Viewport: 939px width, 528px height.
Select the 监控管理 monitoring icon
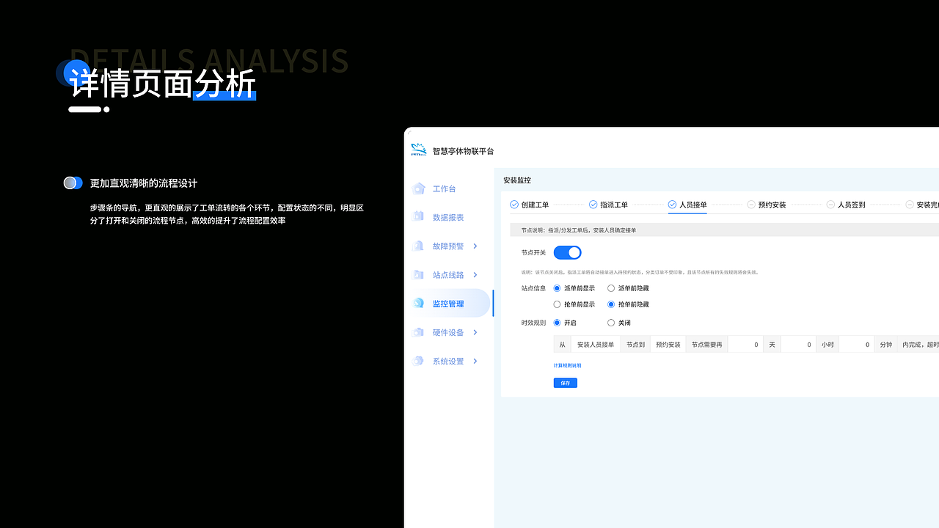point(420,303)
